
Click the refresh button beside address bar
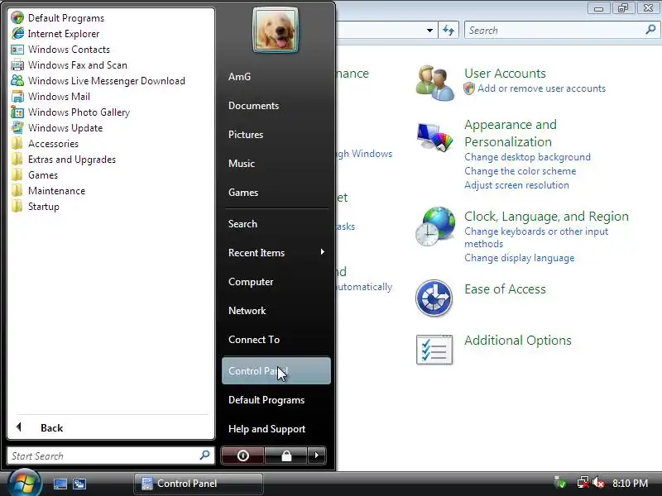click(x=449, y=31)
